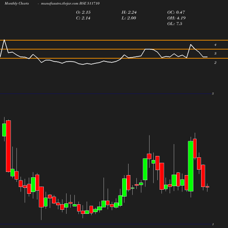The image size is (228, 228).
Task: Click the 'OH: 4.19' reading
Action: pos(176,18)
